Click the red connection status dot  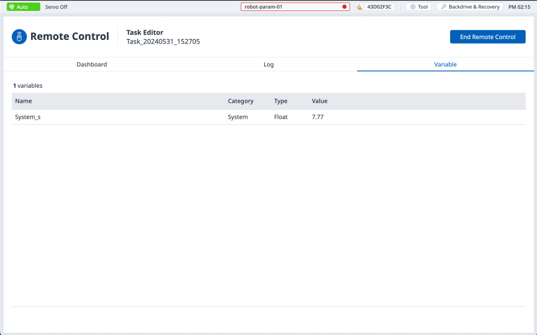[344, 7]
